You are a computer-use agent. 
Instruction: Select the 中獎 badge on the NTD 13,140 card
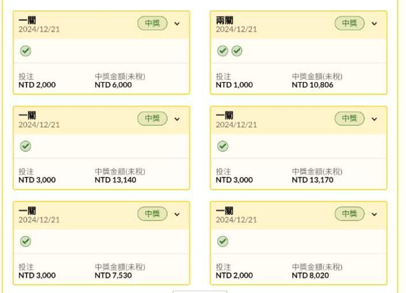coord(152,119)
